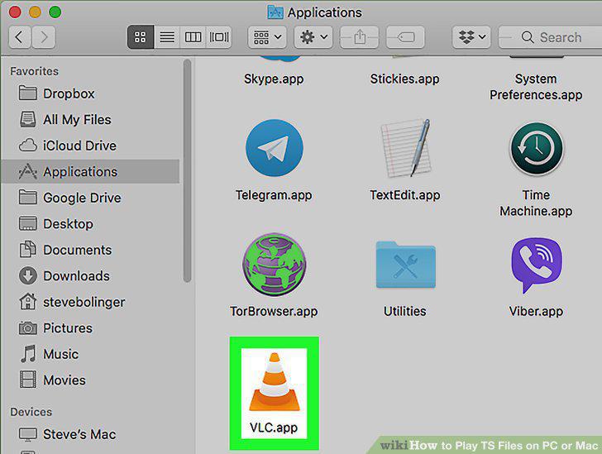Open the VLC.app cone icon
This screenshot has width=602, height=454.
(275, 382)
